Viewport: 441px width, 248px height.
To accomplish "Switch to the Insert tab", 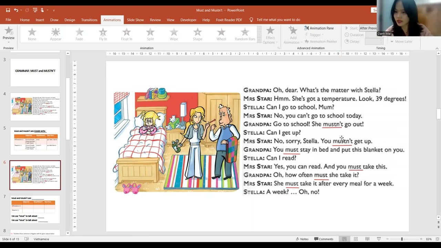I will pos(40,20).
